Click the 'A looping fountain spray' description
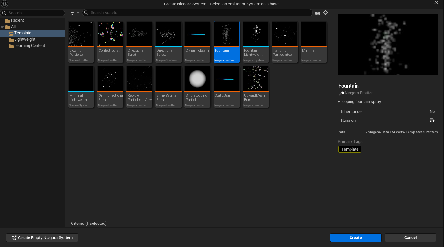 359,102
